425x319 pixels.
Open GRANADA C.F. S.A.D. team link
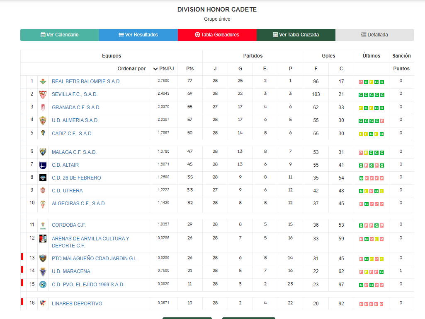pyautogui.click(x=76, y=108)
